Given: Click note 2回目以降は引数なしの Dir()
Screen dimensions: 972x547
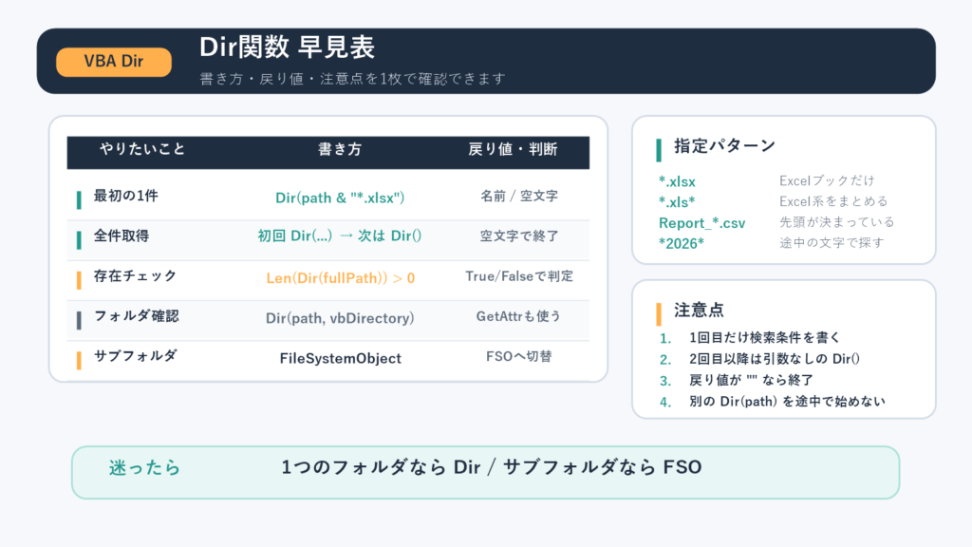Looking at the screenshot, I should 775,358.
